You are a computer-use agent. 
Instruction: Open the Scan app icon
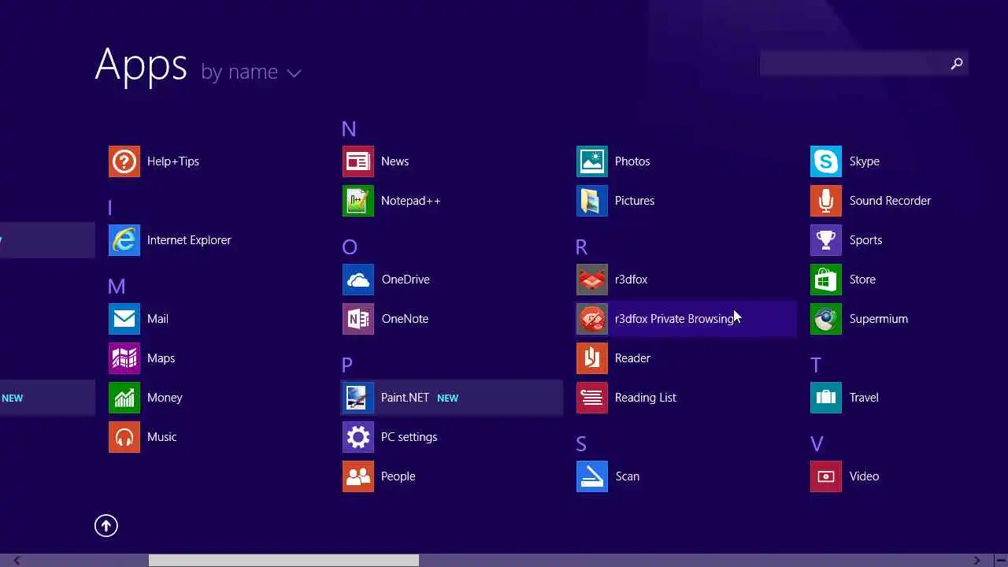point(592,476)
